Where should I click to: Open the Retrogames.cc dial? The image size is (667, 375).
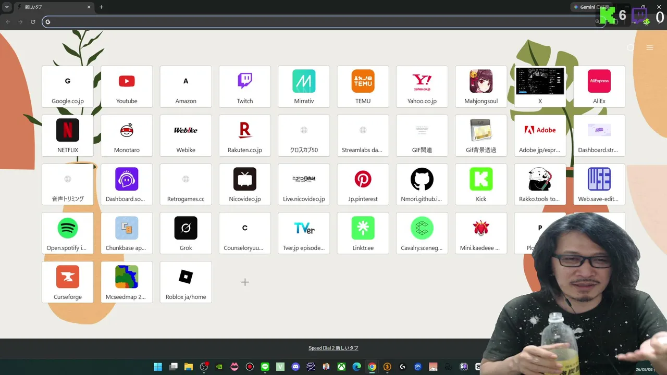pos(186,184)
